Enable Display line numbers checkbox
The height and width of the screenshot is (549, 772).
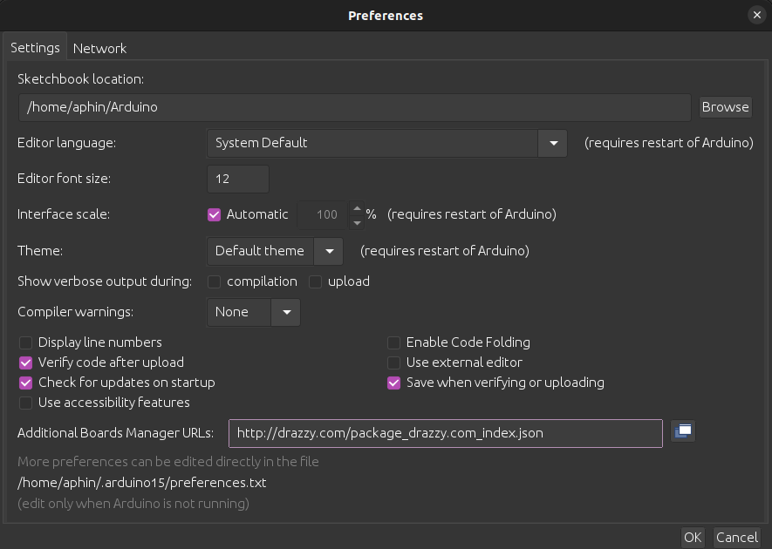coord(26,342)
